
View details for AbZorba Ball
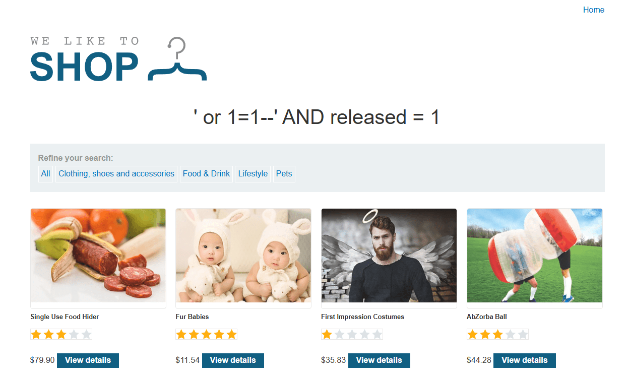[525, 360]
